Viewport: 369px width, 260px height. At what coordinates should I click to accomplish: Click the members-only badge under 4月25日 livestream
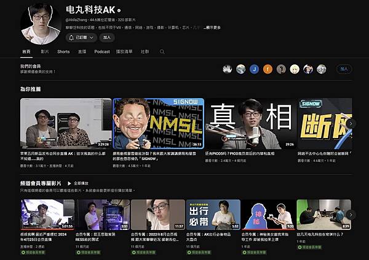tap(33, 253)
